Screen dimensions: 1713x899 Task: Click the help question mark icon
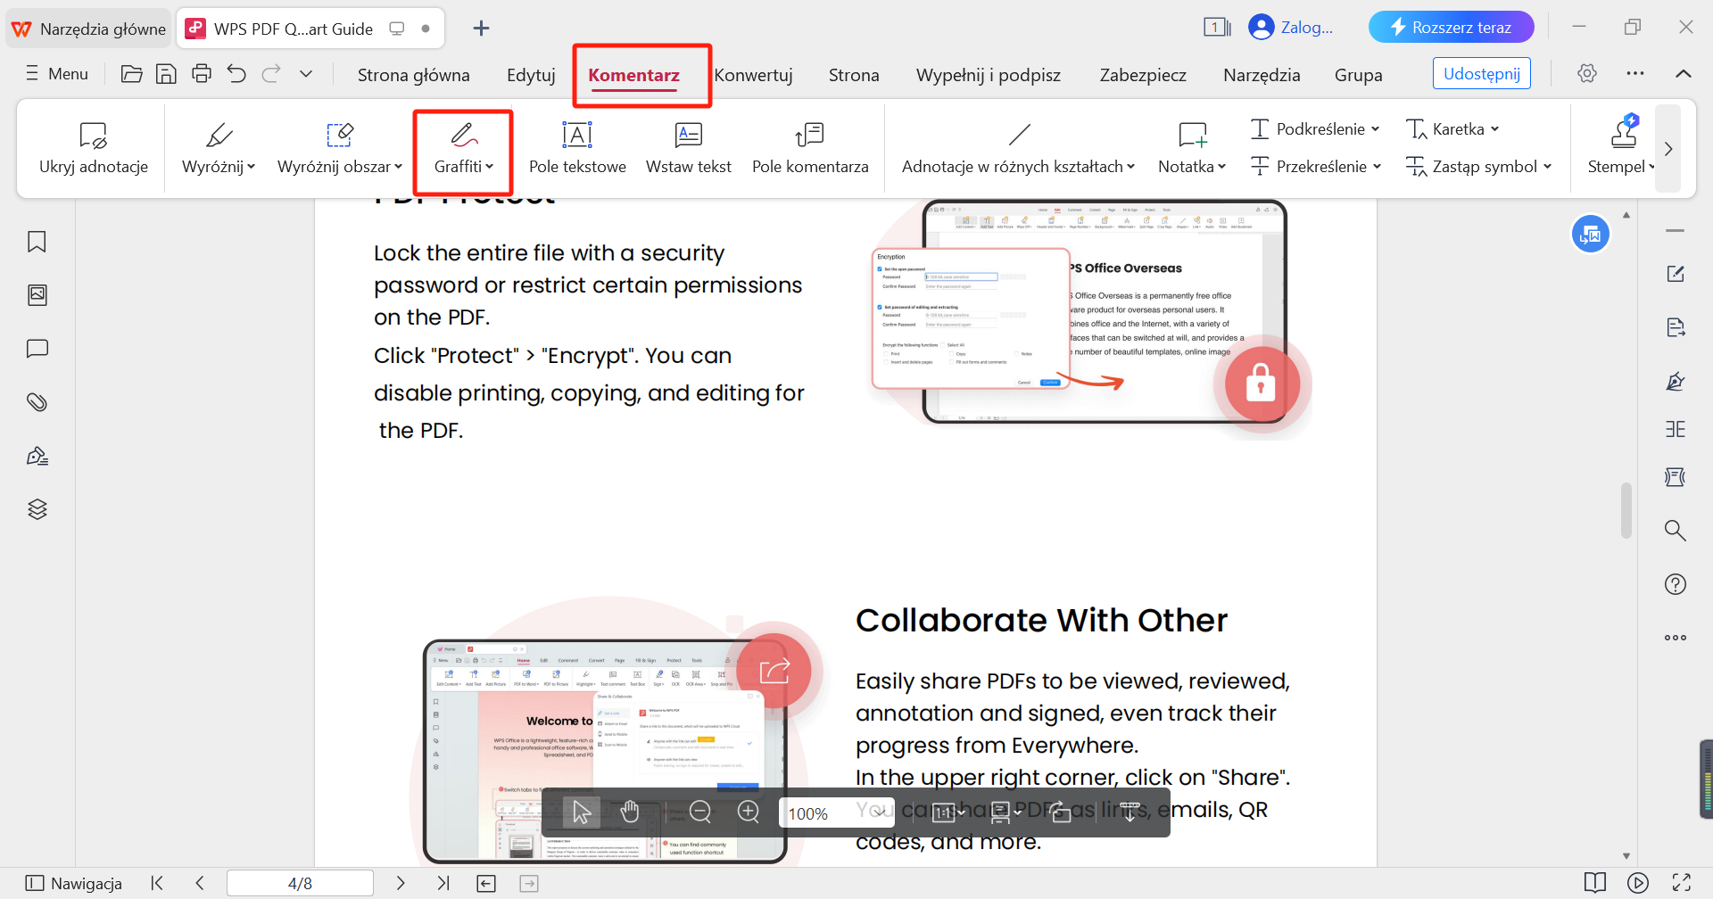(1676, 584)
